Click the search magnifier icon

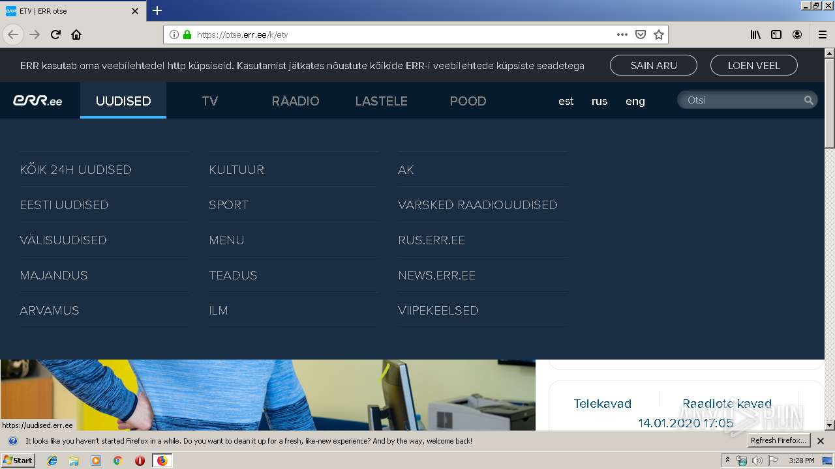pos(808,100)
